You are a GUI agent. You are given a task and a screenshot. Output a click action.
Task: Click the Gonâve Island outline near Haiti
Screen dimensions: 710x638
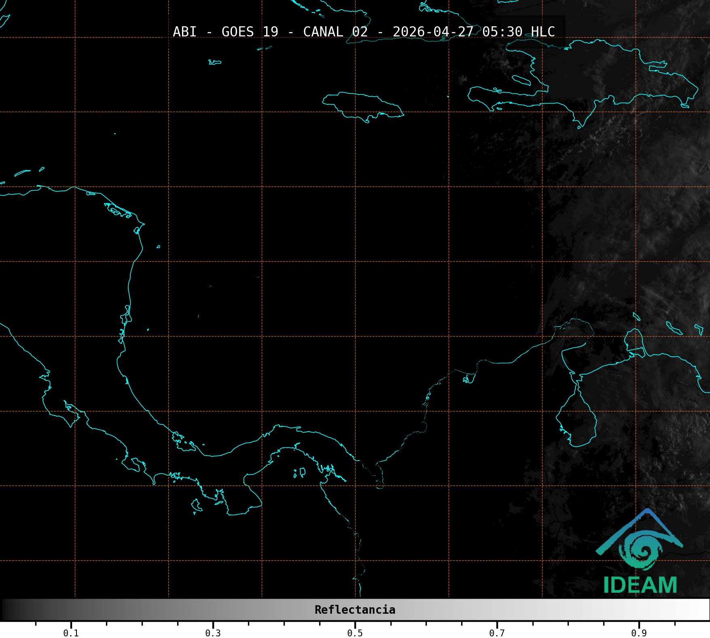pos(521,80)
